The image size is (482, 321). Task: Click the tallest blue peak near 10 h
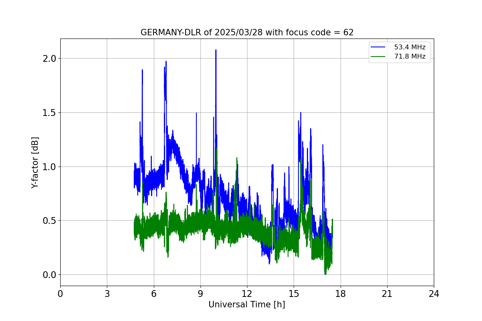click(x=216, y=51)
